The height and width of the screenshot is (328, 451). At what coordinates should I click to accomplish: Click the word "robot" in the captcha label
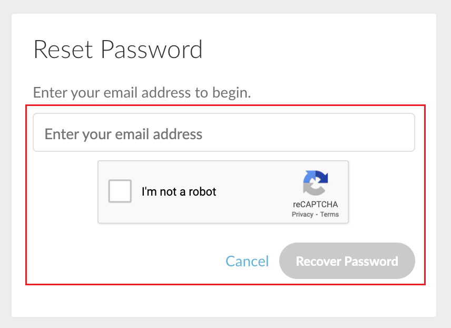[202, 191]
